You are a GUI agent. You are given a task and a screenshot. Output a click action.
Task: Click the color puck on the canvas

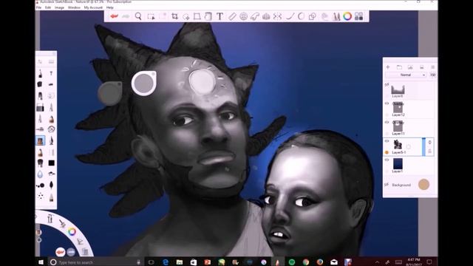[x=144, y=83]
